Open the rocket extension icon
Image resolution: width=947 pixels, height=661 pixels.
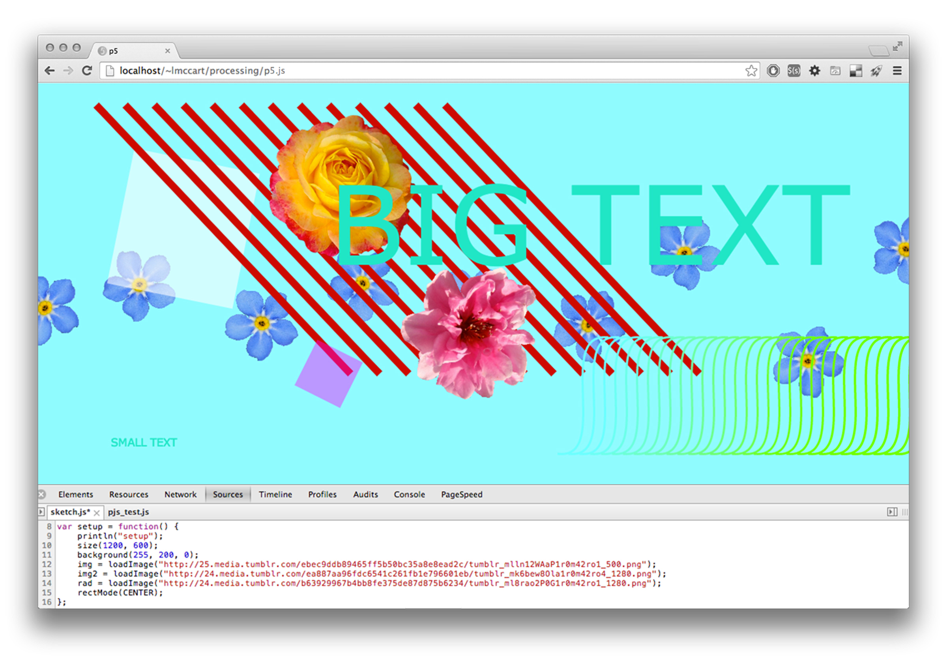point(876,71)
